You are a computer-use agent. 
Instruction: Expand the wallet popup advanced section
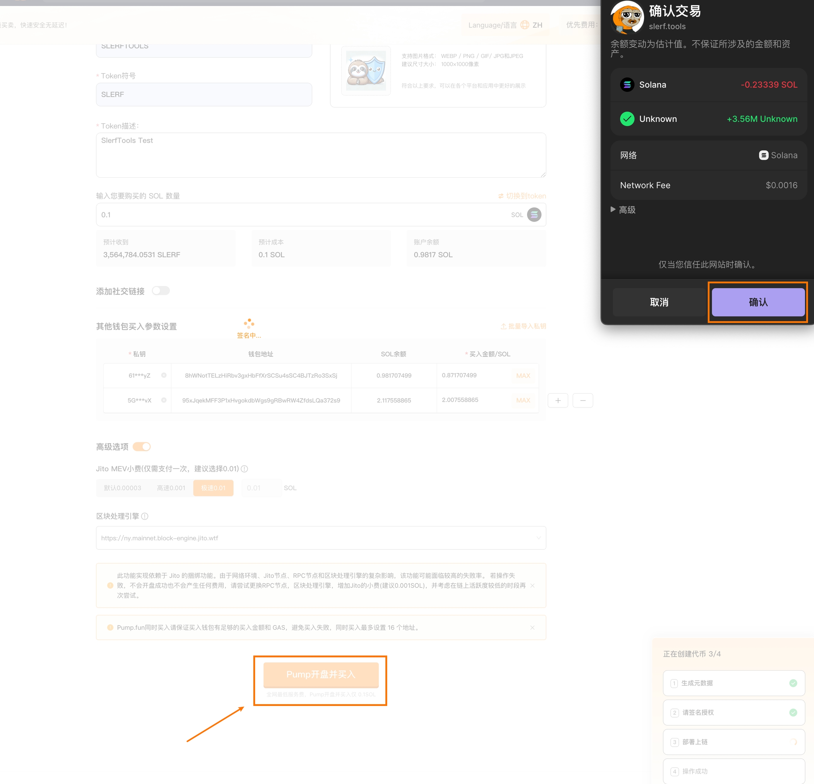point(623,210)
